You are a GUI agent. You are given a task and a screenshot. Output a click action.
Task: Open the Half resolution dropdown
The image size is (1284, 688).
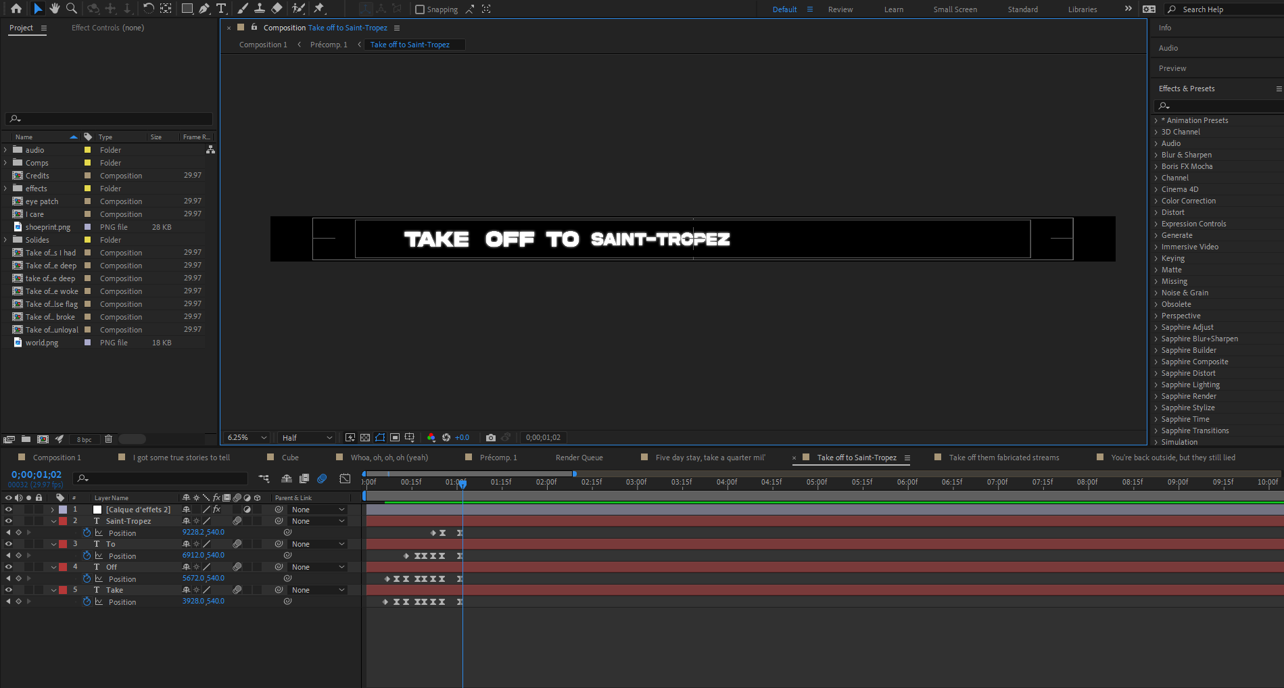306,437
